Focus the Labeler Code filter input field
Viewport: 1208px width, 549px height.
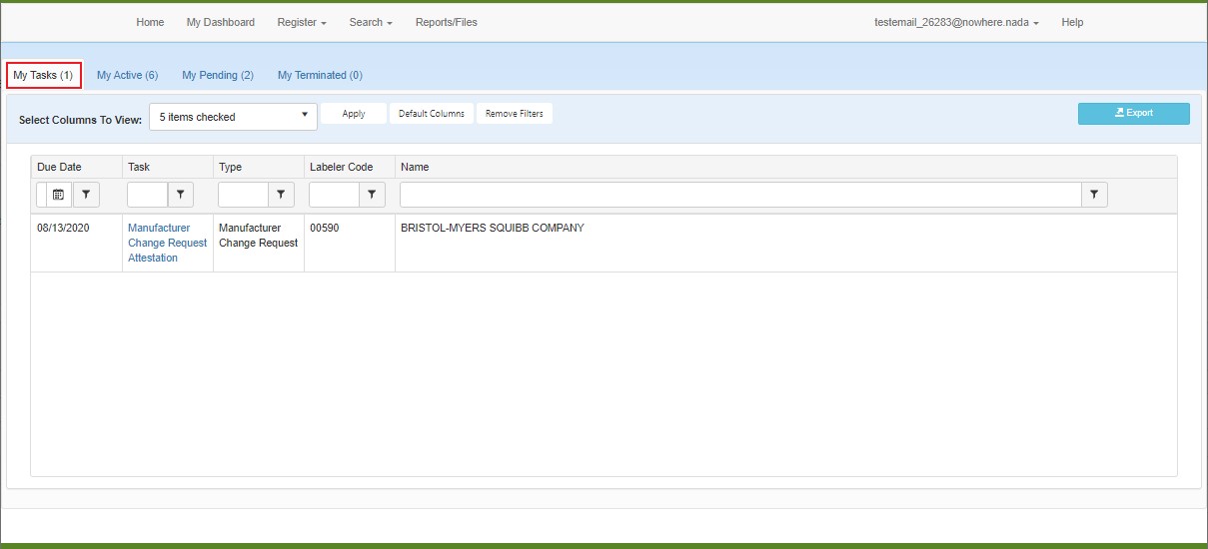[x=334, y=195]
